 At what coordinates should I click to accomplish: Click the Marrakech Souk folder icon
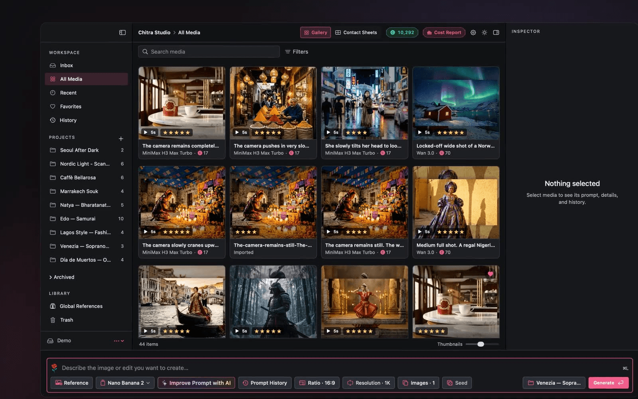(x=53, y=192)
